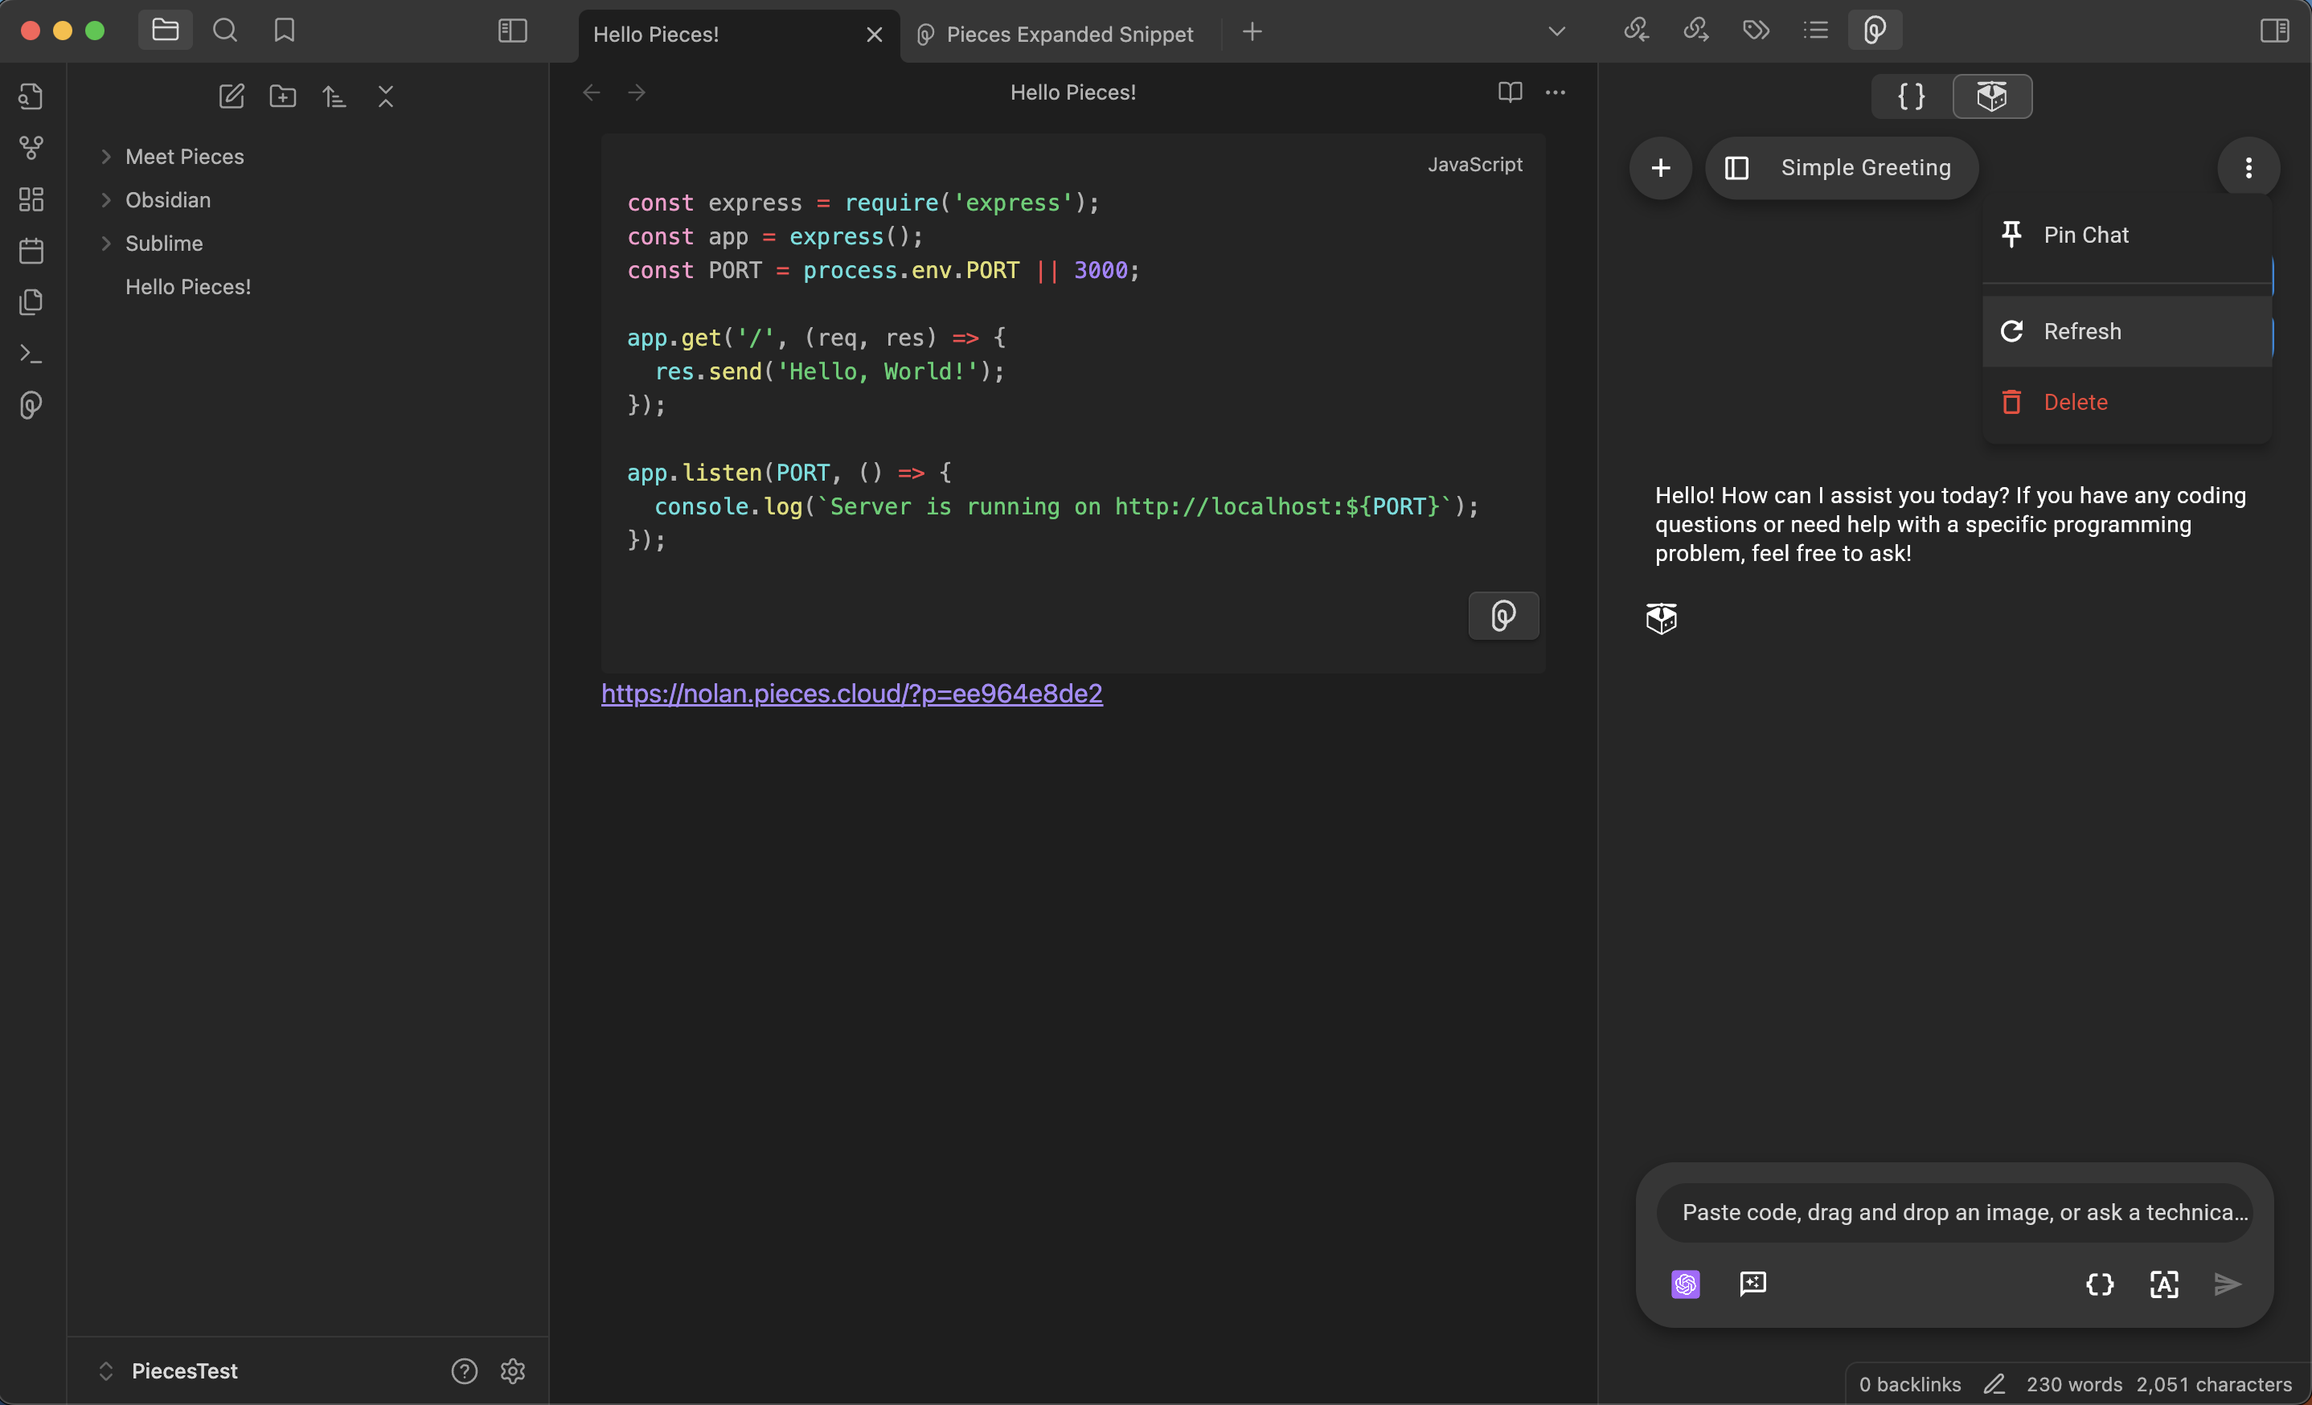The image size is (2312, 1405).
Task: Navigate back in note history
Action: tap(591, 92)
